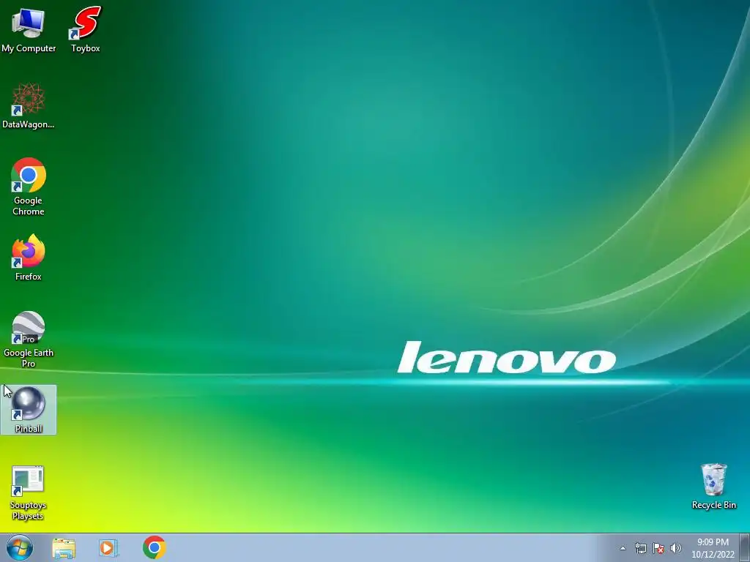Image resolution: width=750 pixels, height=562 pixels.
Task: Open Windows Explorer from the taskbar
Action: pyautogui.click(x=64, y=547)
